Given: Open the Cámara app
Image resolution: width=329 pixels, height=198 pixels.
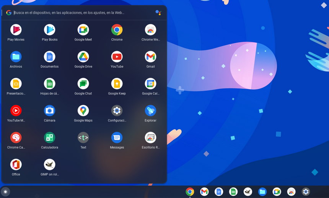Looking at the screenshot, I should coord(50,111).
